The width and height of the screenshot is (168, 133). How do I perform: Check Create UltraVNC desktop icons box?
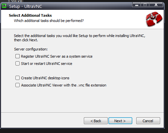[17, 78]
